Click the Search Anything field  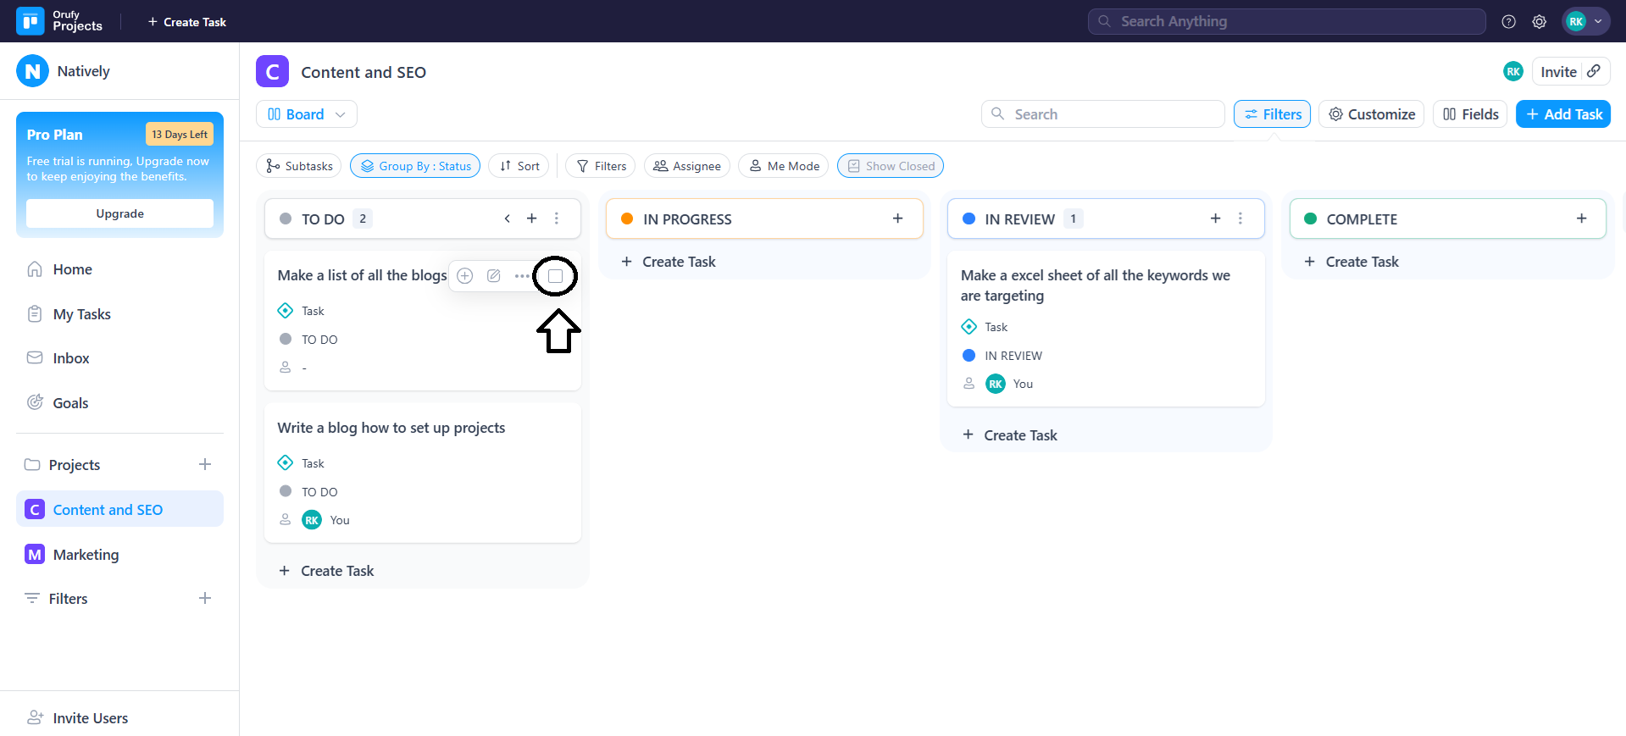click(x=1286, y=22)
